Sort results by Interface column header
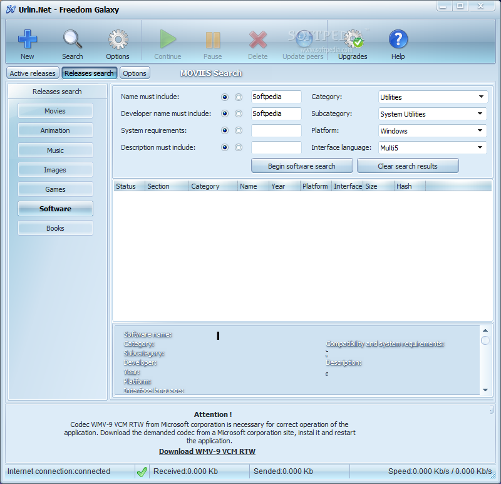The height and width of the screenshot is (484, 501). [347, 186]
